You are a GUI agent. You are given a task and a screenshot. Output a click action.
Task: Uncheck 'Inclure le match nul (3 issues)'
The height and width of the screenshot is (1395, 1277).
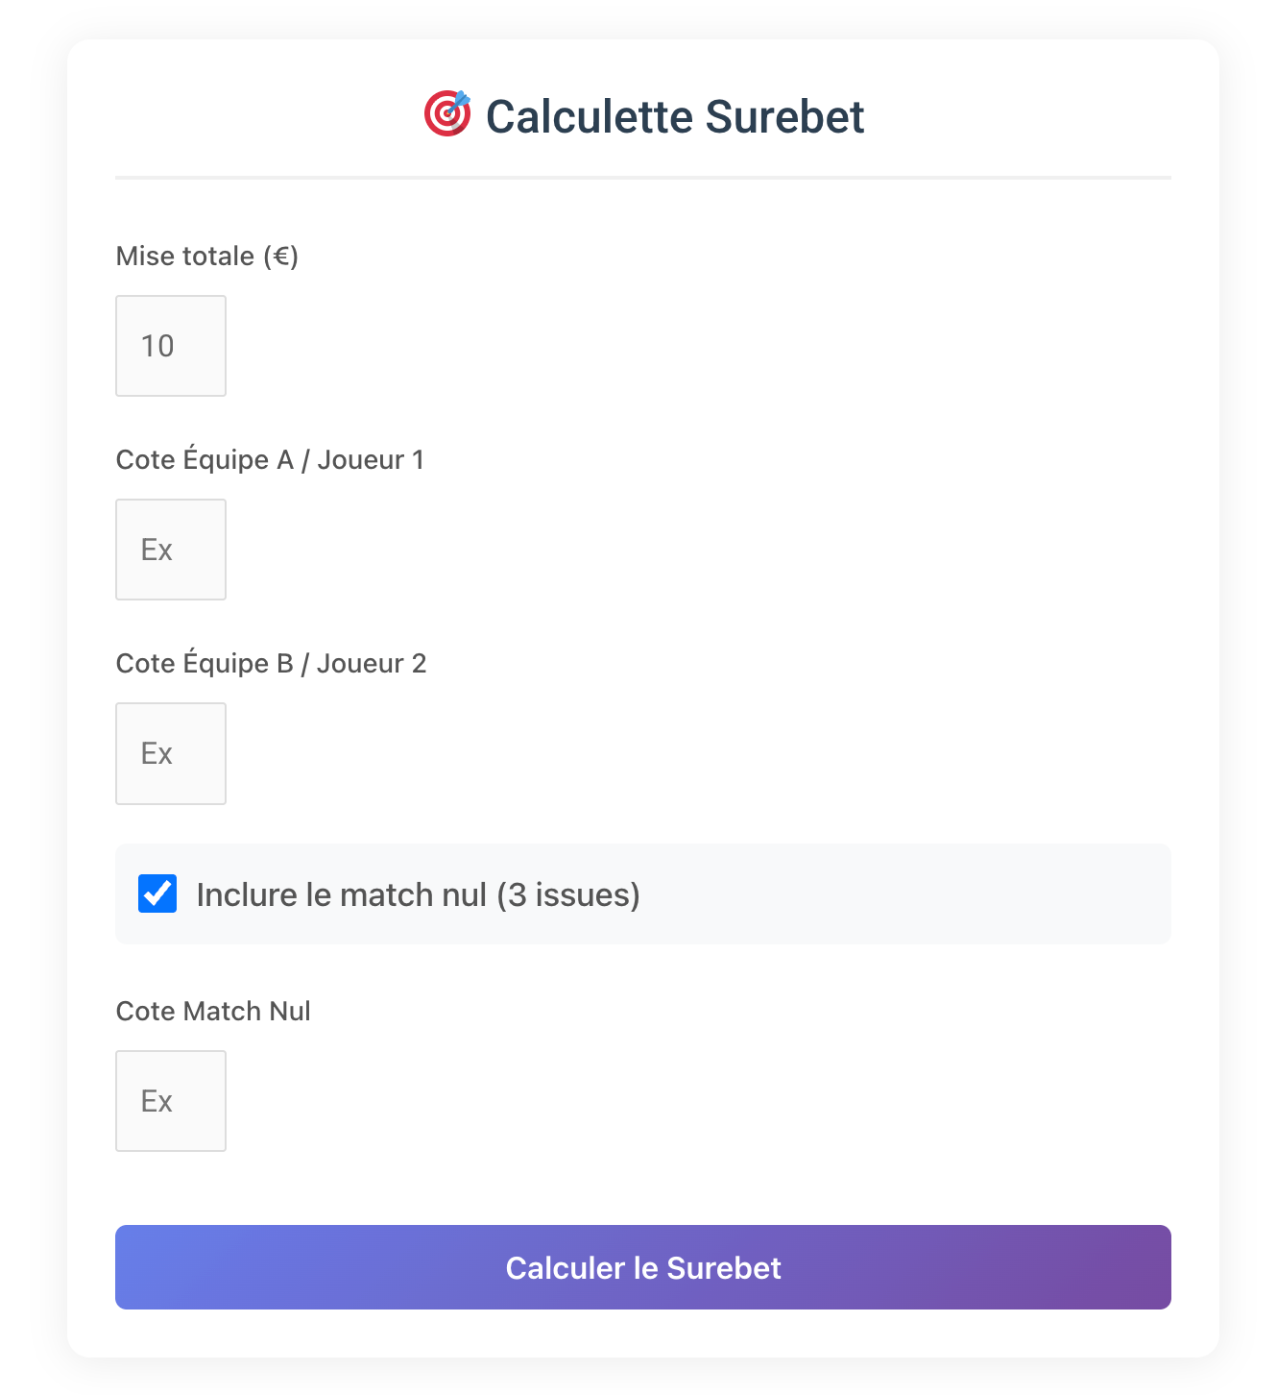[157, 893]
